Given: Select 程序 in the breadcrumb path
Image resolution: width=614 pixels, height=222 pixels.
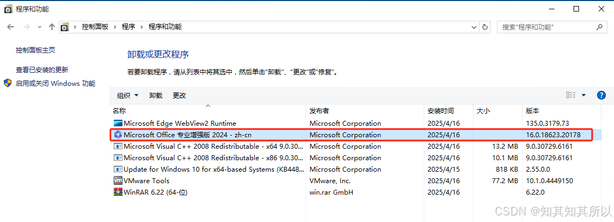Looking at the screenshot, I should tap(128, 27).
